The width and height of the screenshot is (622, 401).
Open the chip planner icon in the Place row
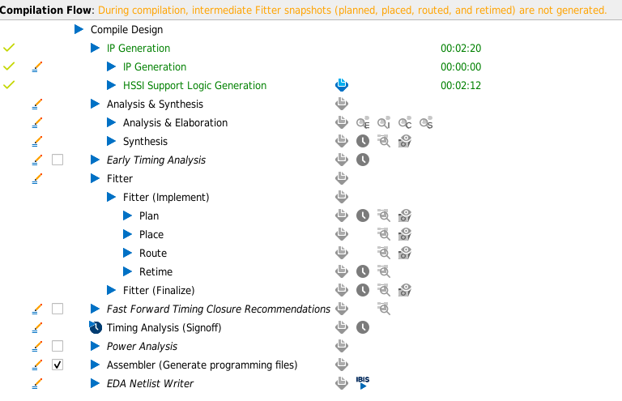(405, 234)
